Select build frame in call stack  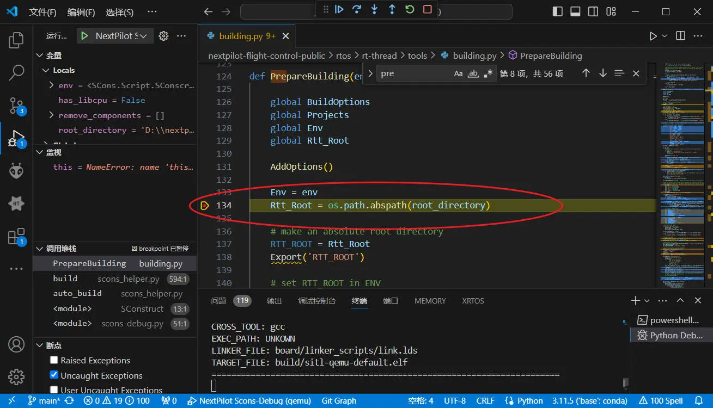[x=114, y=279]
